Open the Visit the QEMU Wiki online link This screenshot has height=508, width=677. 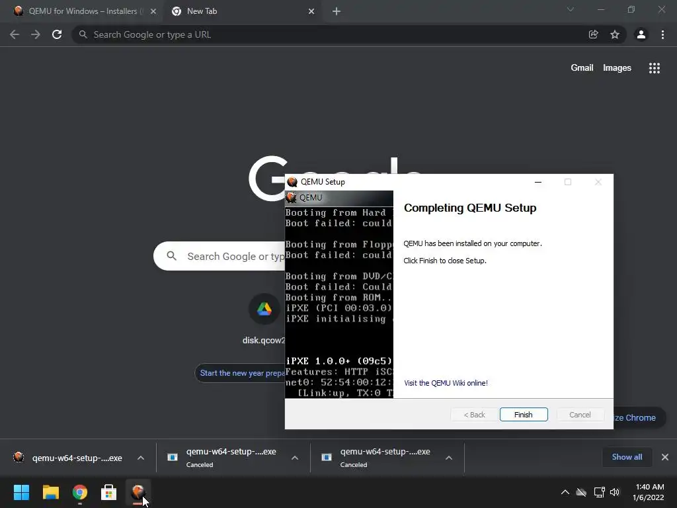446,383
